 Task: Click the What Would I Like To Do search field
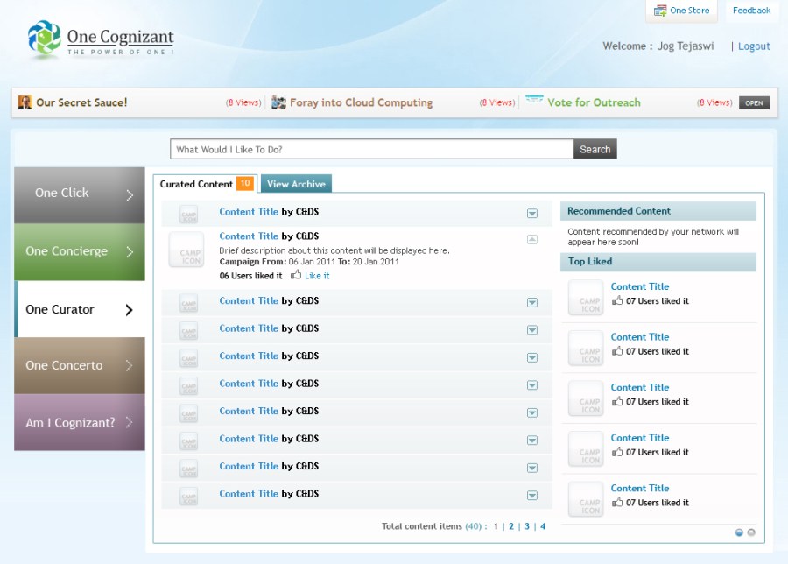click(372, 149)
